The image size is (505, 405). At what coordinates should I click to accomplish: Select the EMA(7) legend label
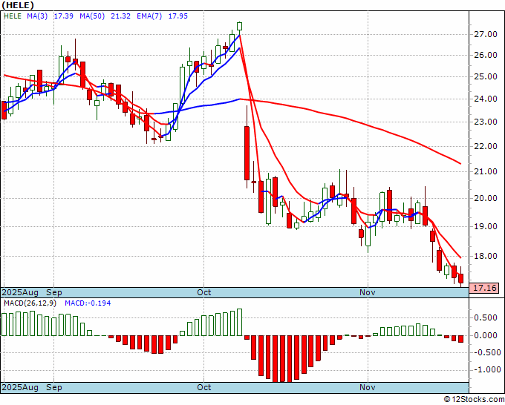coord(149,16)
